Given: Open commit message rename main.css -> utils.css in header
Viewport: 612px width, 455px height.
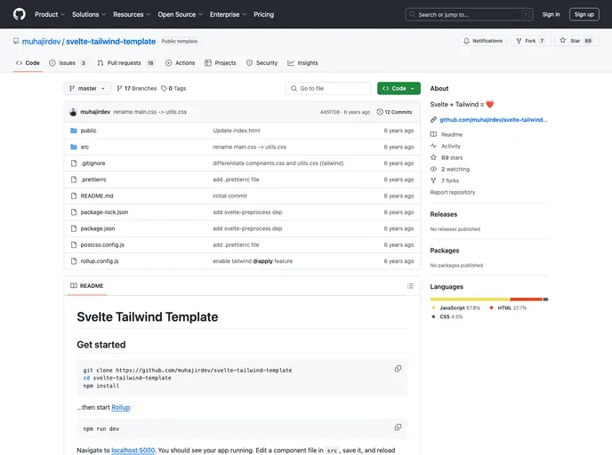Looking at the screenshot, I should [x=149, y=112].
